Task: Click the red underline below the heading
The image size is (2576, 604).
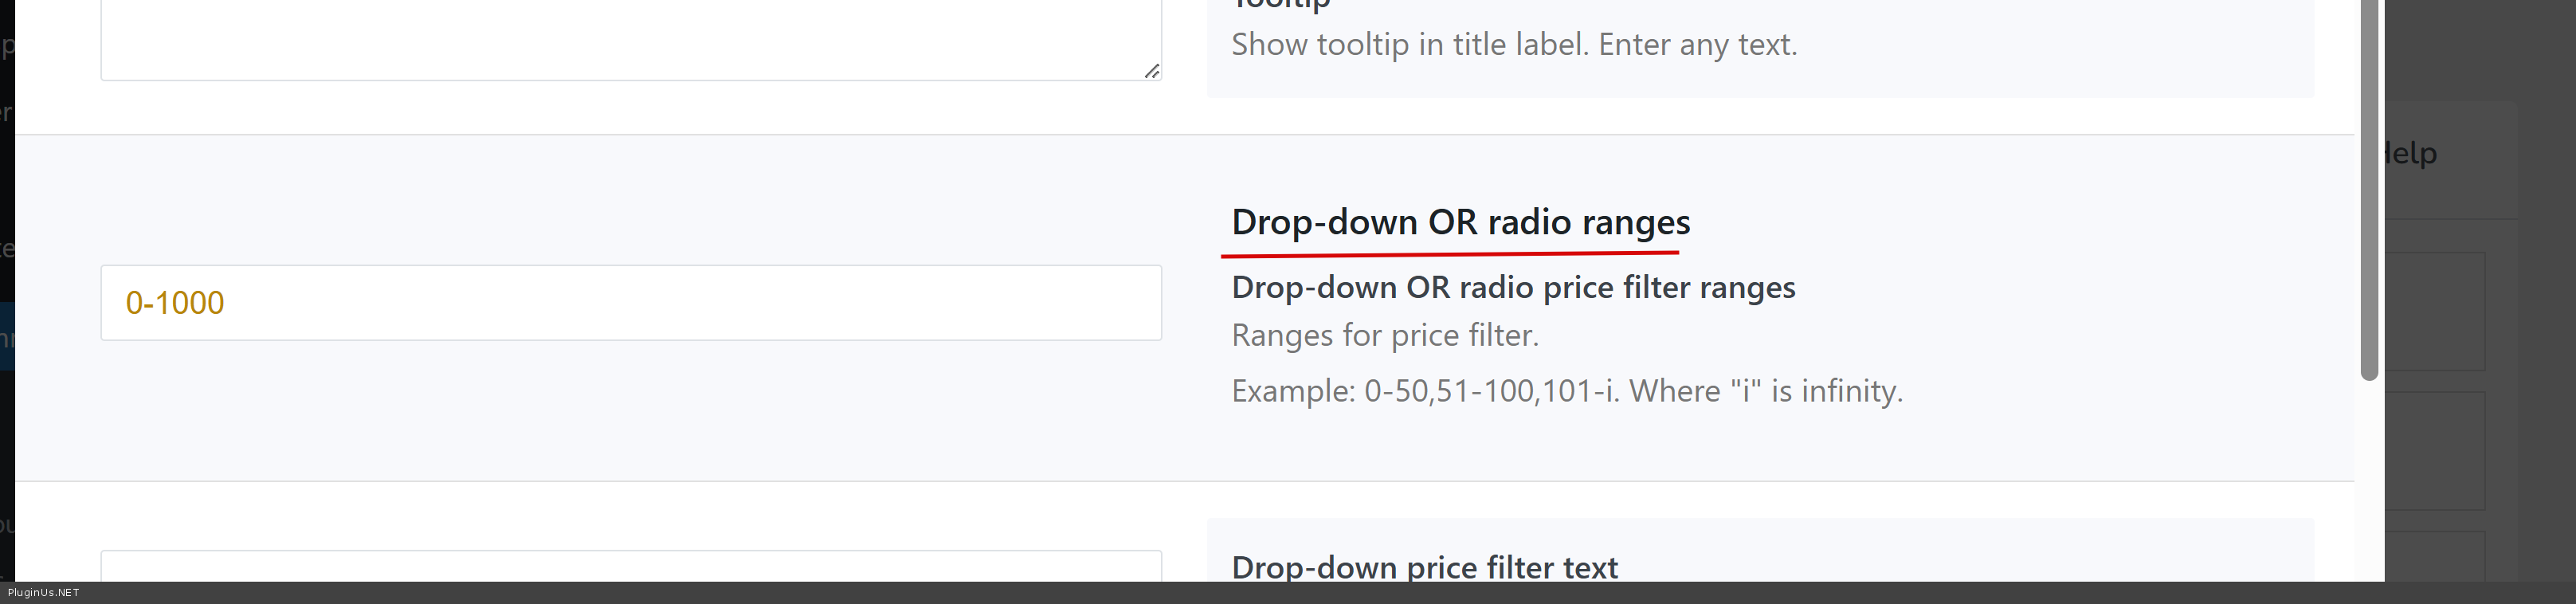Action: click(1449, 255)
